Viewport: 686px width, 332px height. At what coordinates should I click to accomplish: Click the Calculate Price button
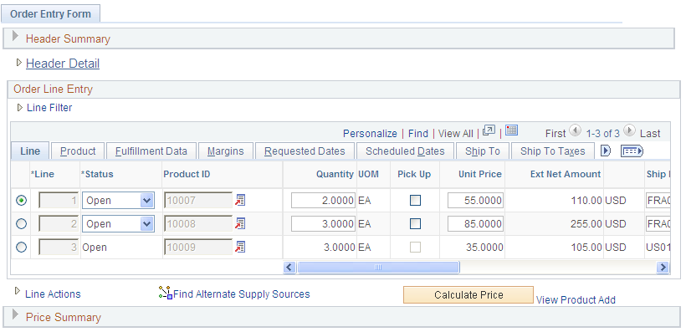point(468,295)
